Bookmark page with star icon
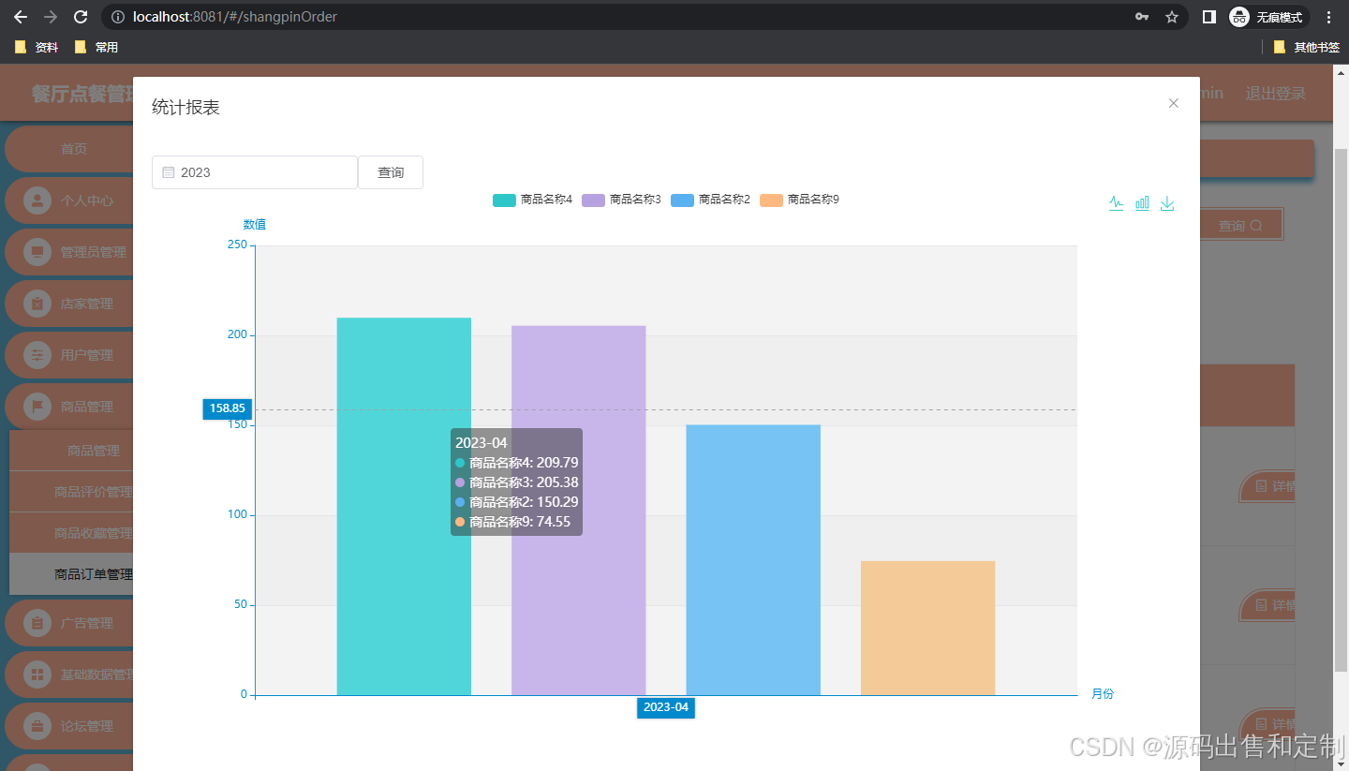Screen dimensions: 1349x771 pyautogui.click(x=1171, y=17)
